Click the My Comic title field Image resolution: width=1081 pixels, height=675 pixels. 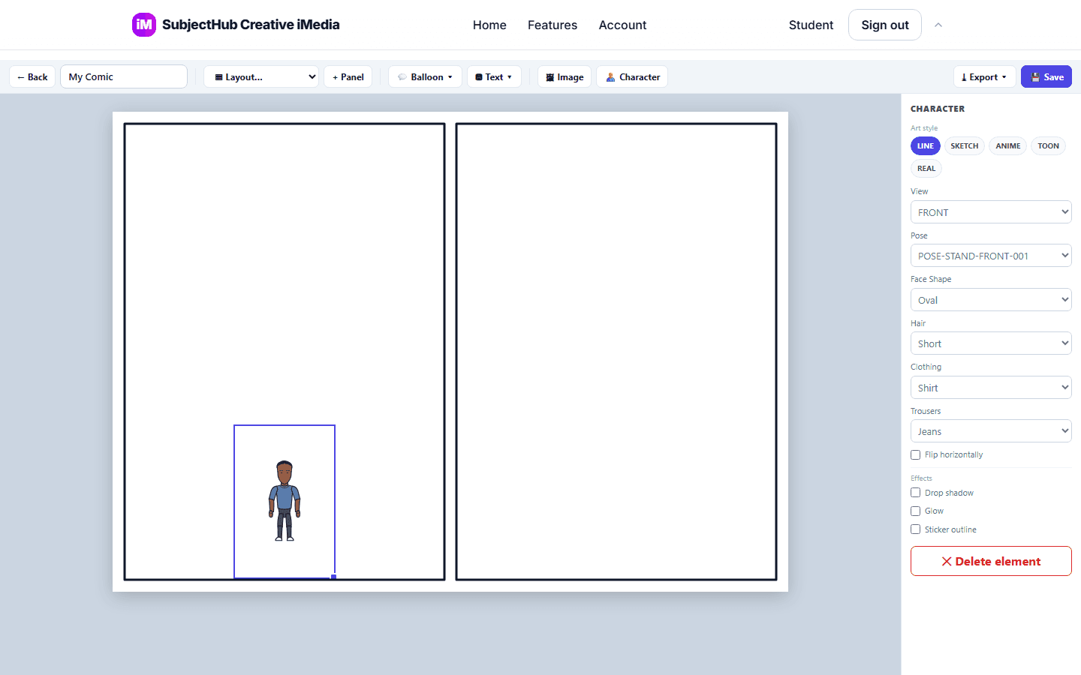124,76
